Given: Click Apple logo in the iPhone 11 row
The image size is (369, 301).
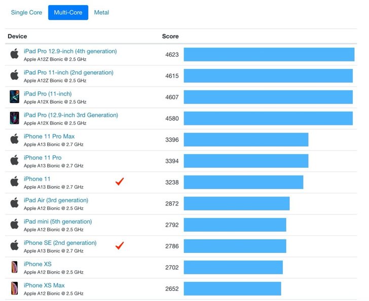Looking at the screenshot, I should [14, 182].
